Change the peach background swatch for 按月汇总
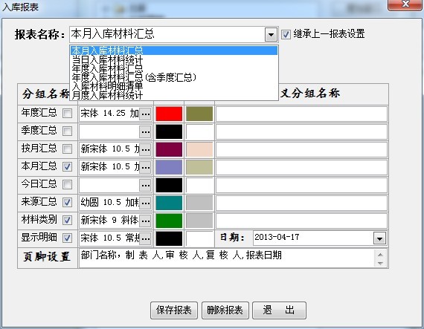This screenshot has width=424, height=329. [x=199, y=149]
